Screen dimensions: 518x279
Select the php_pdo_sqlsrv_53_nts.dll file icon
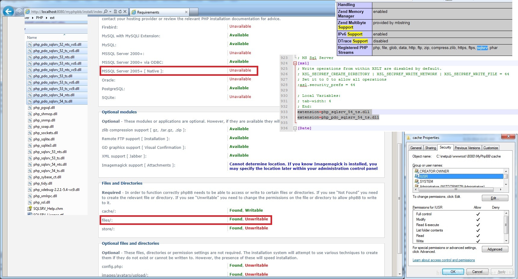[x=30, y=57]
